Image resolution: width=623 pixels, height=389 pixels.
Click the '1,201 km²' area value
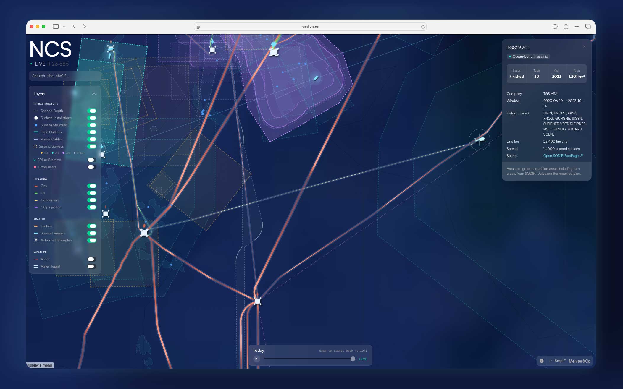pos(577,77)
